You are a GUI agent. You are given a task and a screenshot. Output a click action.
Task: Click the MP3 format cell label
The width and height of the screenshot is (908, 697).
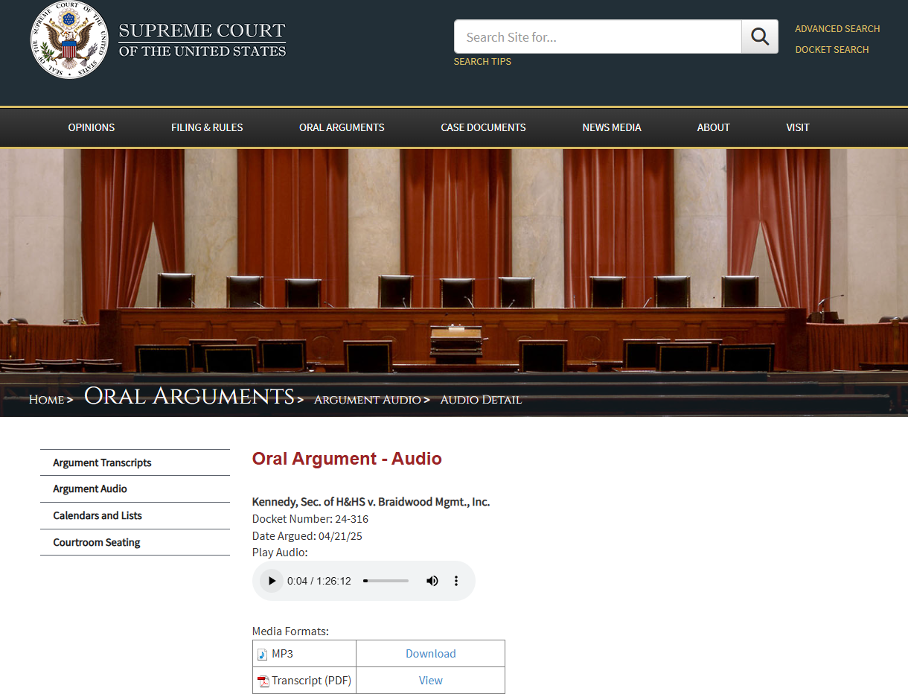tap(282, 654)
